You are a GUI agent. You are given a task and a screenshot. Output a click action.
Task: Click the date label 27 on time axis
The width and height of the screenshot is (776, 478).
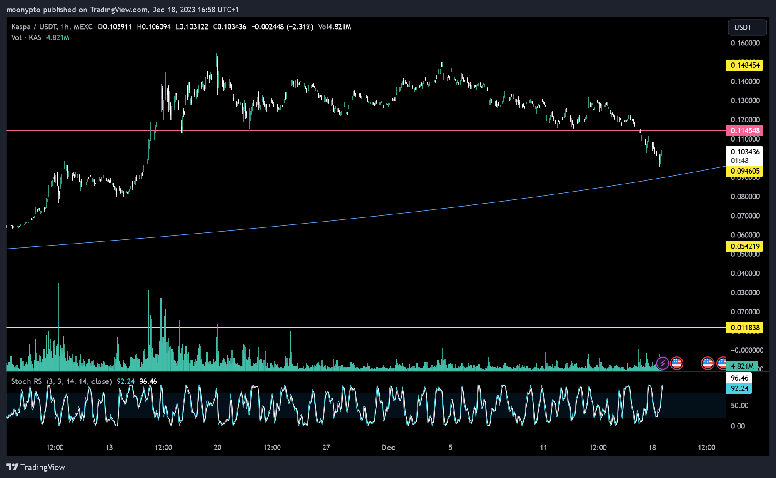pyautogui.click(x=326, y=448)
